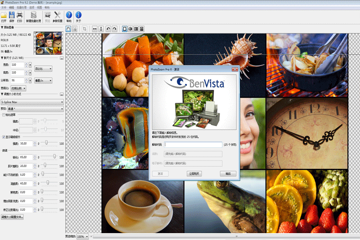Viewport: 360px width, 240px height.
Task: Open width quick-value menu button
Action: pos(30,65)
